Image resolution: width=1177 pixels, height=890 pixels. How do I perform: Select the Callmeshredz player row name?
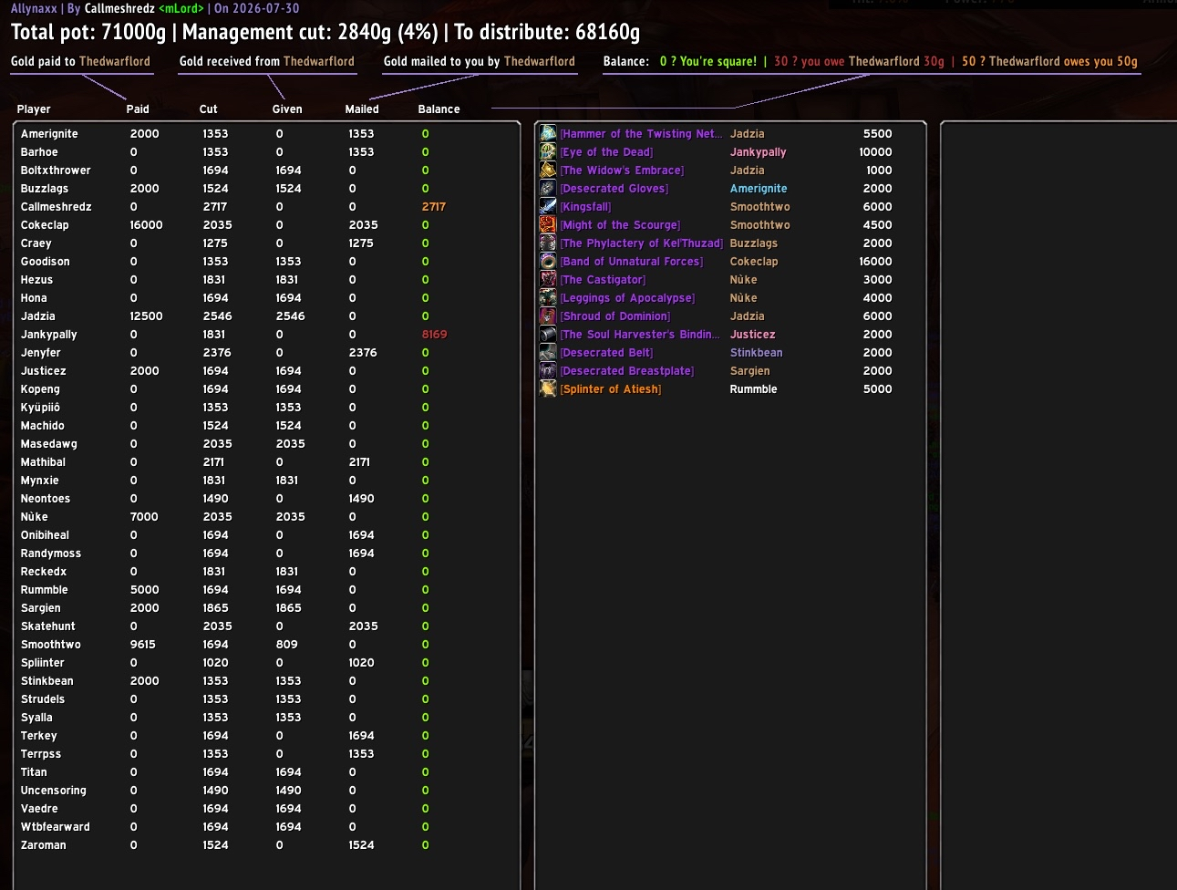[x=56, y=207]
